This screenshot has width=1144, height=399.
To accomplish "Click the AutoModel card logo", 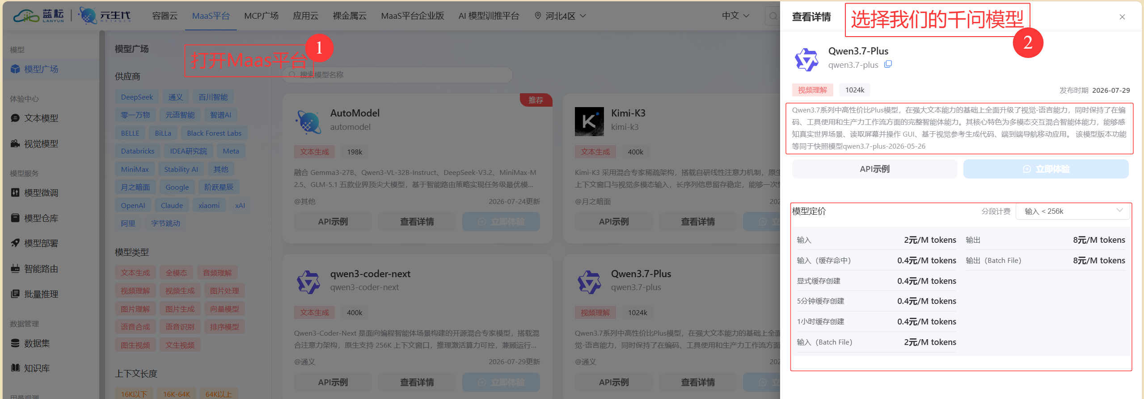I will click(308, 121).
